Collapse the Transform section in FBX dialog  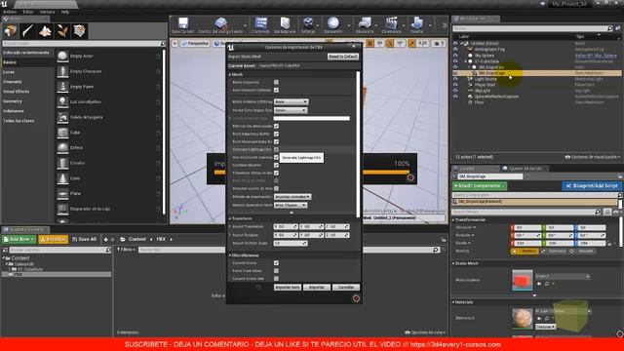230,218
